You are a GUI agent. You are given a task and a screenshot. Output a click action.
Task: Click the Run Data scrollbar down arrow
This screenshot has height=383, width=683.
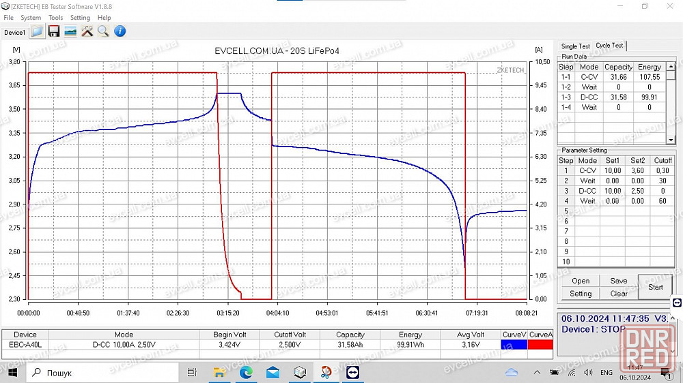click(671, 140)
